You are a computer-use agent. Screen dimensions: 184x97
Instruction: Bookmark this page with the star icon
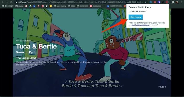(x=146, y=2)
